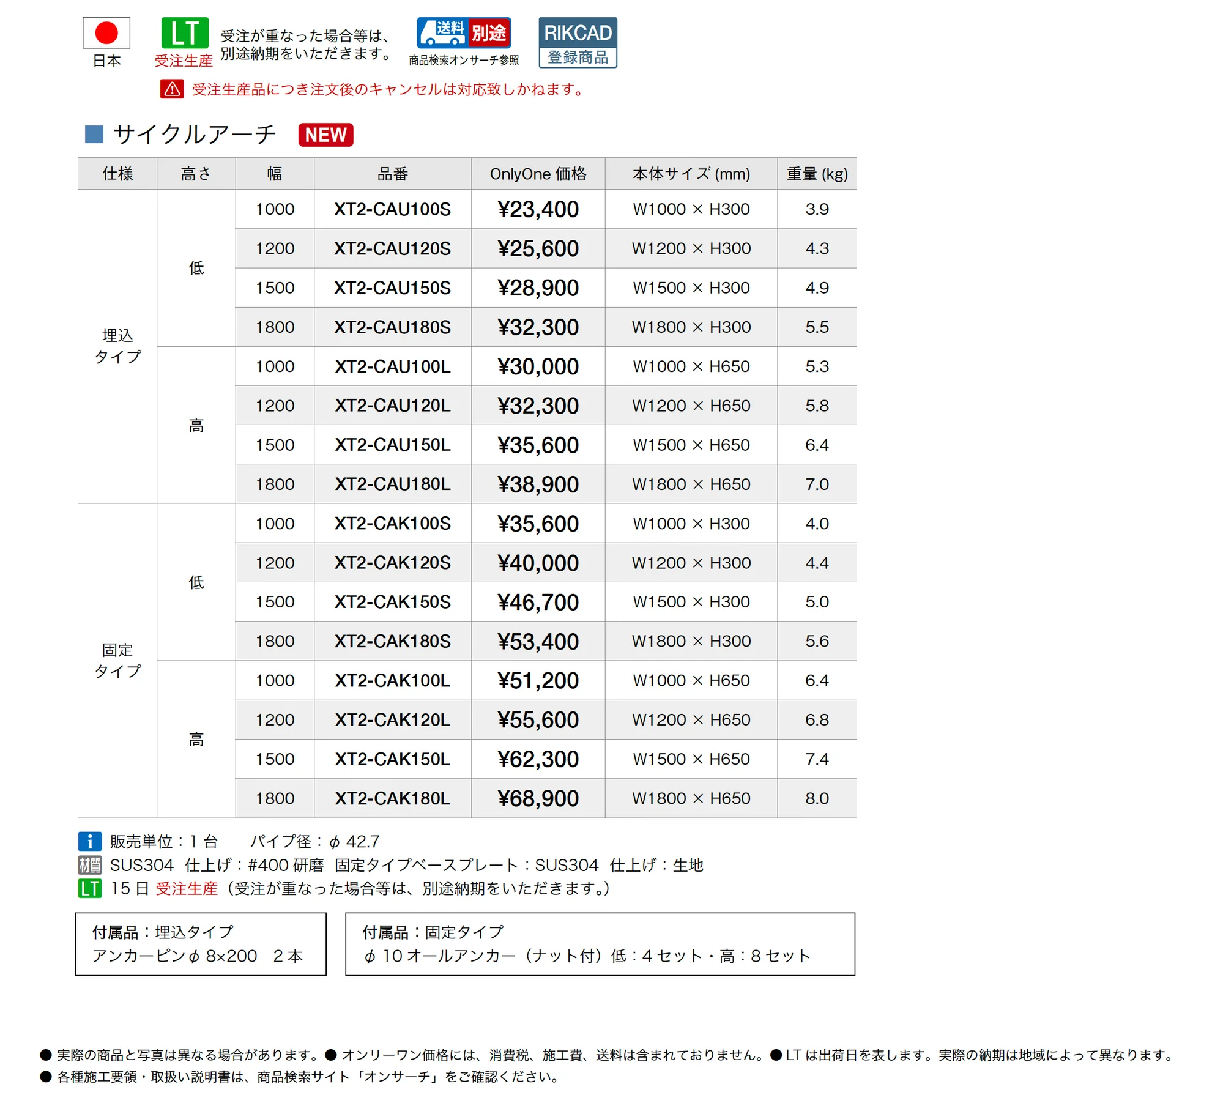1223x1095 pixels.
Task: Click weight value 8.0
Action: tap(817, 798)
